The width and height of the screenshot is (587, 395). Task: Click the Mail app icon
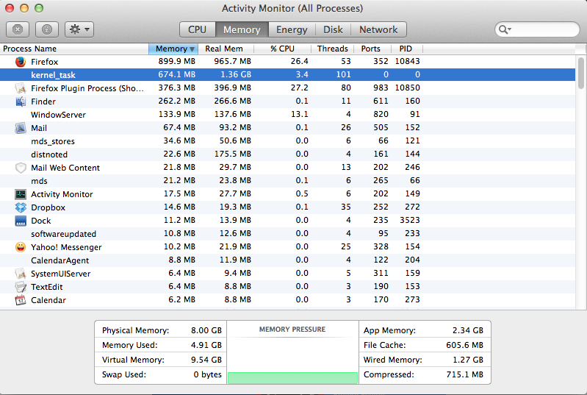(21, 128)
